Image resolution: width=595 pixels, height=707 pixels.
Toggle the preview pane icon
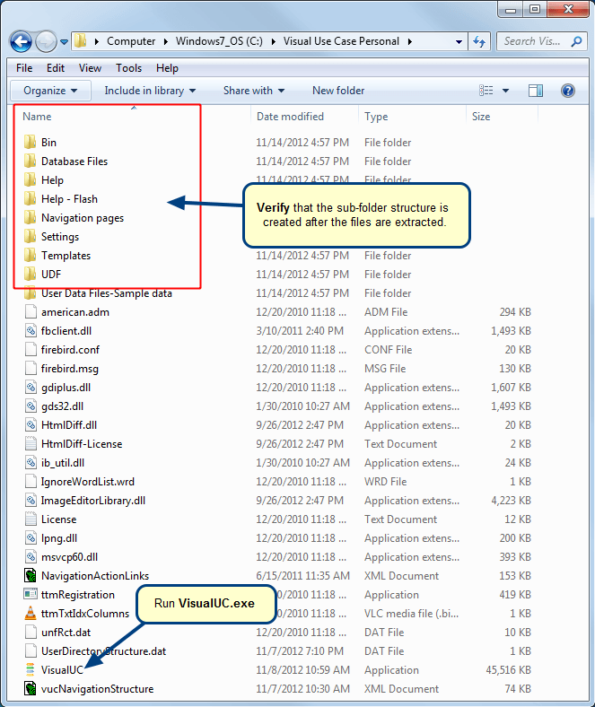[536, 91]
